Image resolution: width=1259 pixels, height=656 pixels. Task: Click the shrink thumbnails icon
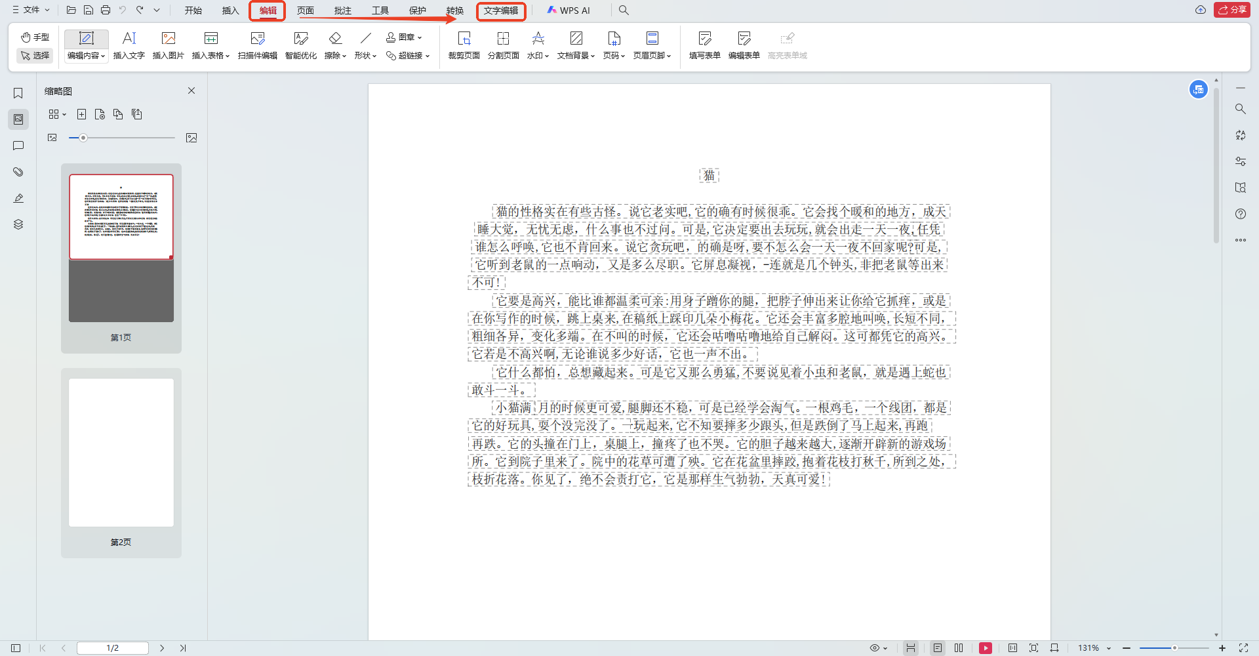[52, 138]
